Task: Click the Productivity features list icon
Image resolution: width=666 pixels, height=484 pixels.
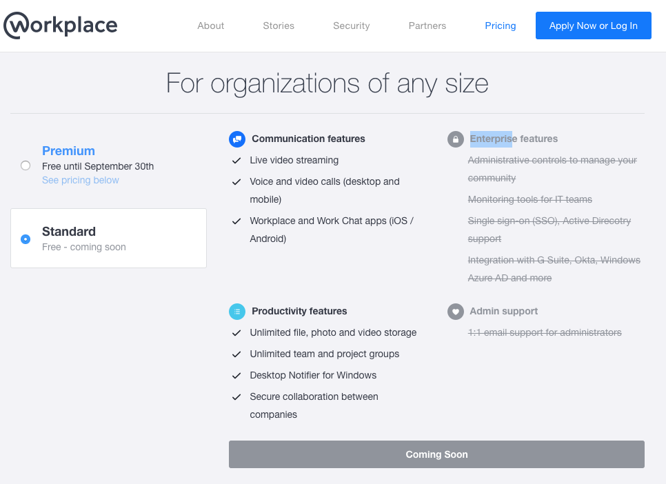Action: (237, 312)
